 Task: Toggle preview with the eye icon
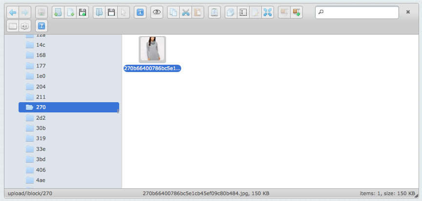coord(156,12)
